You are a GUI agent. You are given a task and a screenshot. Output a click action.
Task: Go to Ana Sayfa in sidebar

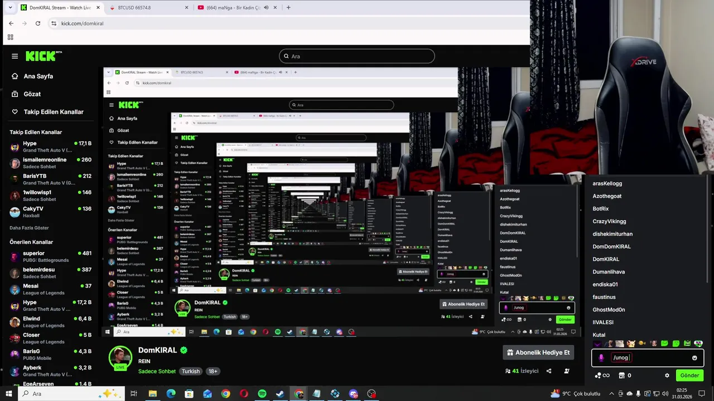click(38, 76)
